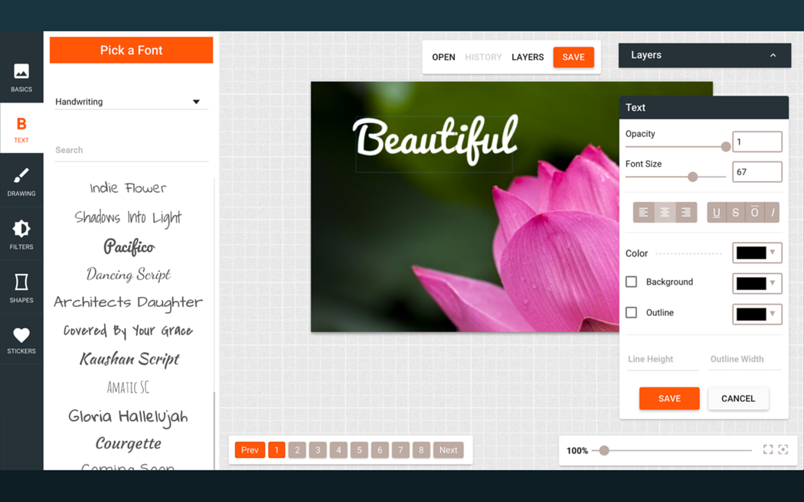Click CANCEL in the Text panel
This screenshot has height=502, width=804.
tap(737, 399)
